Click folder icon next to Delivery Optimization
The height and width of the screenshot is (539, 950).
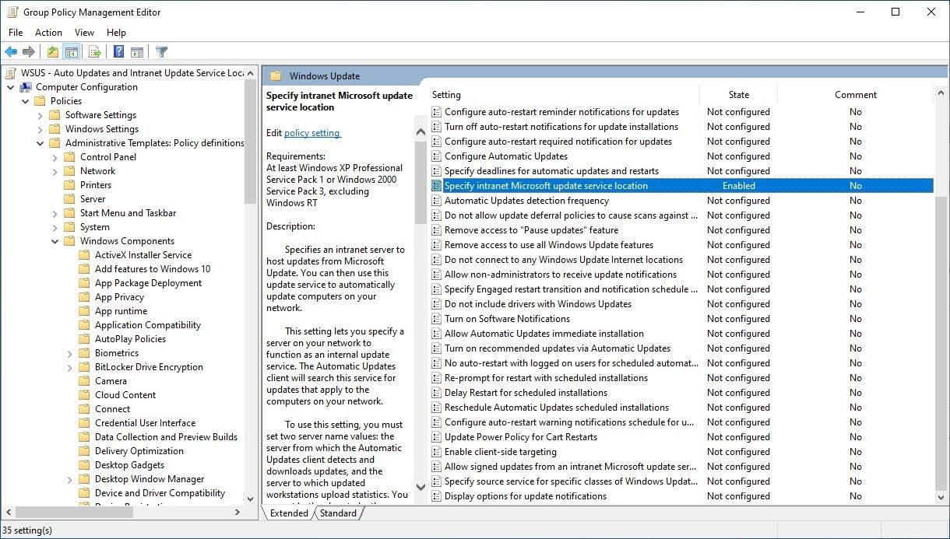click(84, 451)
